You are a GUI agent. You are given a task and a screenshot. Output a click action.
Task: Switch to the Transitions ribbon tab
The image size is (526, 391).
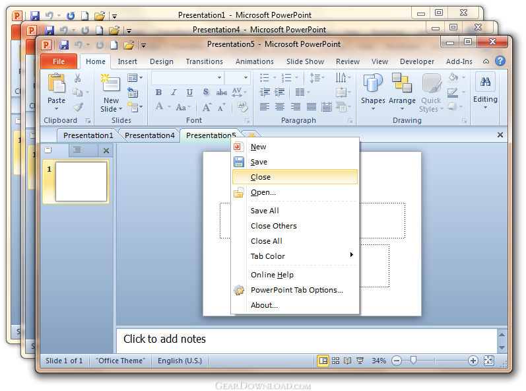(x=205, y=61)
